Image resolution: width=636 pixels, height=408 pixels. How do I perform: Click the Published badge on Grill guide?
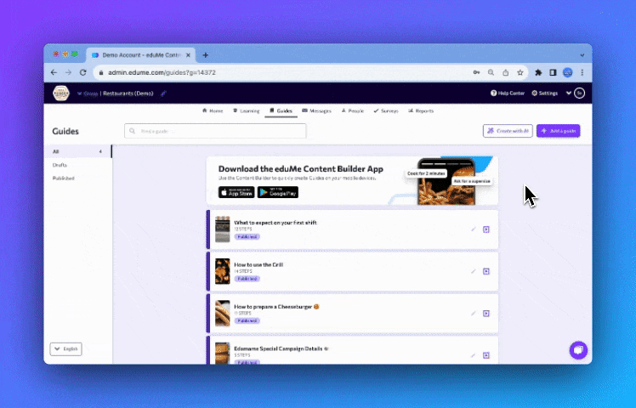pyautogui.click(x=247, y=279)
